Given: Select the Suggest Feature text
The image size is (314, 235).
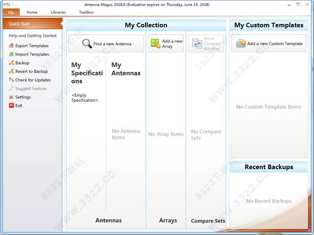Looking at the screenshot, I should point(31,89).
